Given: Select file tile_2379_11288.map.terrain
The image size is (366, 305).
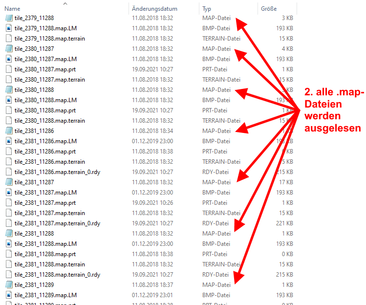Looking at the screenshot, I should click(49, 39).
